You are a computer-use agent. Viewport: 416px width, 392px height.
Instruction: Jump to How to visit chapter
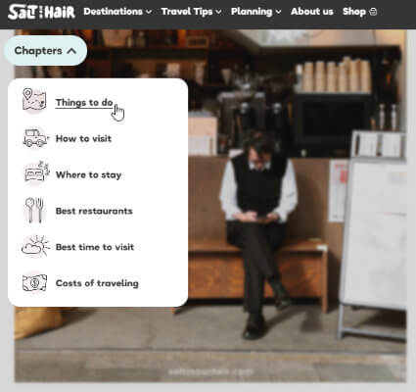point(83,138)
